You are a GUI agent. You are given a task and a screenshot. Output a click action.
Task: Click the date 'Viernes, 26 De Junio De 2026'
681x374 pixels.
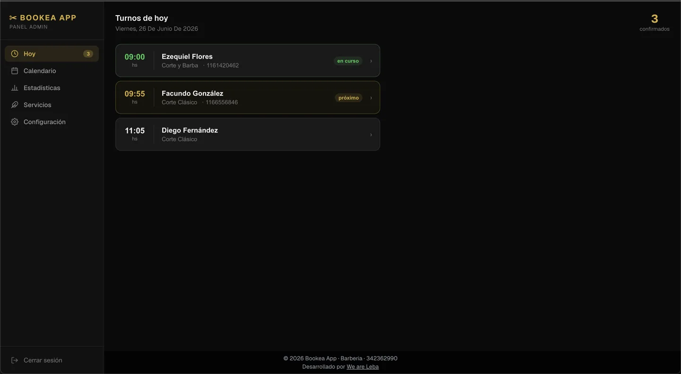click(157, 28)
